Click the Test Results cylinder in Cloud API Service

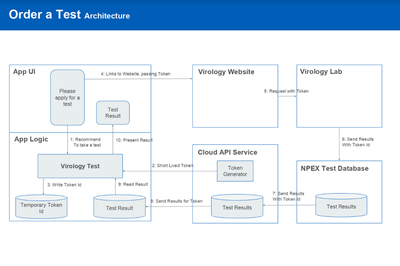[x=237, y=207]
